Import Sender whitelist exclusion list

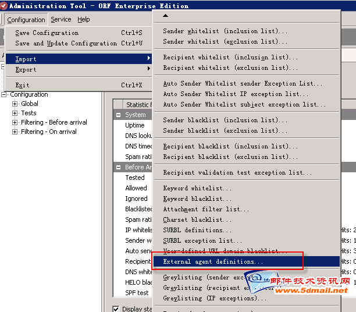click(247, 41)
